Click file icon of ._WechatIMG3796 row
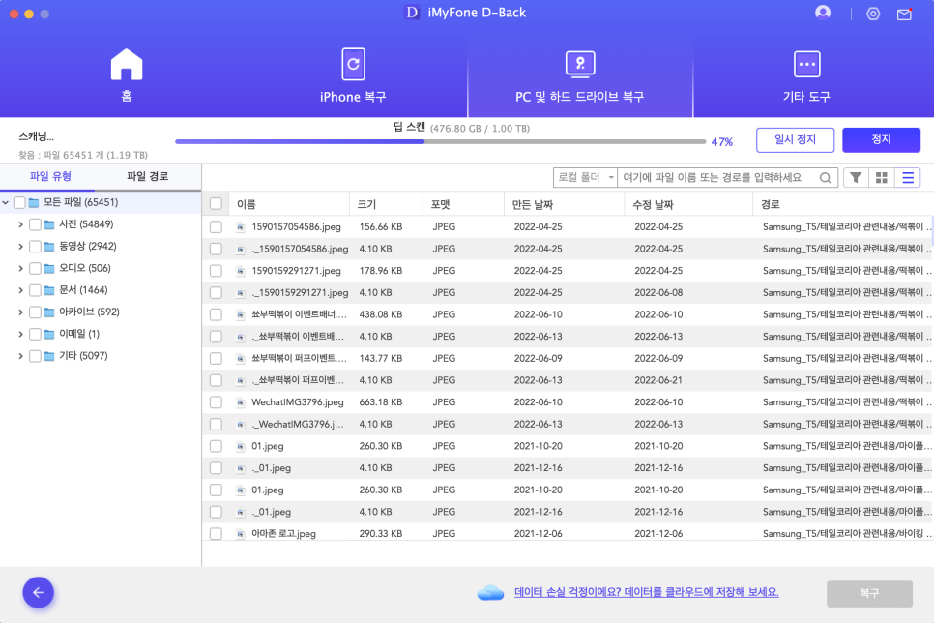The height and width of the screenshot is (623, 934). pyautogui.click(x=241, y=425)
